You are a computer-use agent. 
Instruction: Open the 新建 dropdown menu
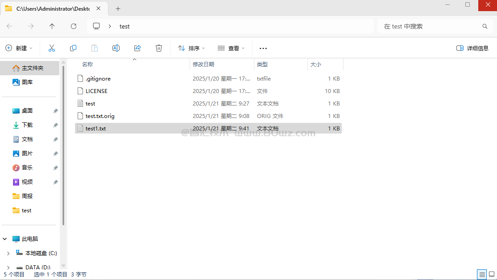pos(19,48)
